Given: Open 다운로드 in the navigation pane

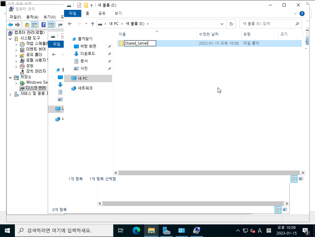Looking at the screenshot, I should pyautogui.click(x=87, y=54).
